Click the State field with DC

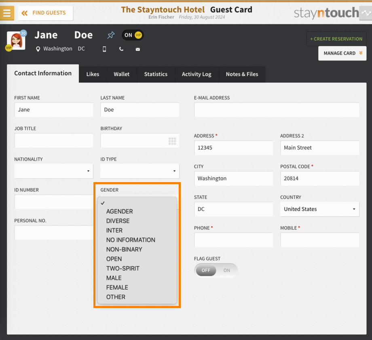click(x=233, y=209)
